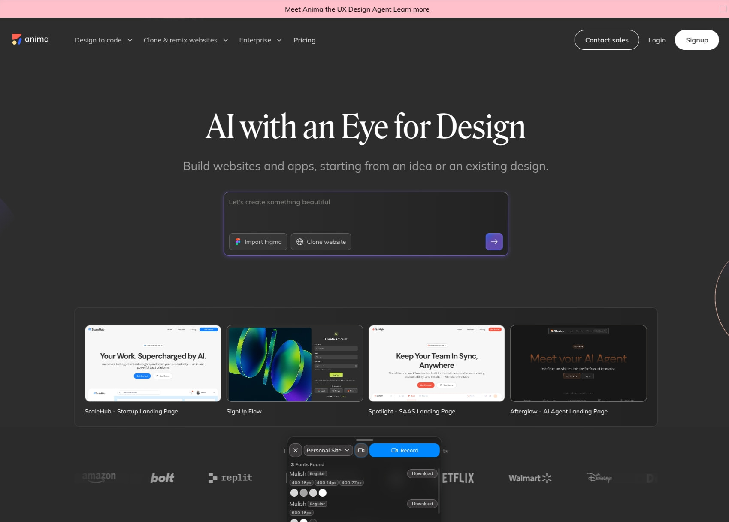
Task: Click the fonts list scrollbar in widget
Action: [x=439, y=492]
